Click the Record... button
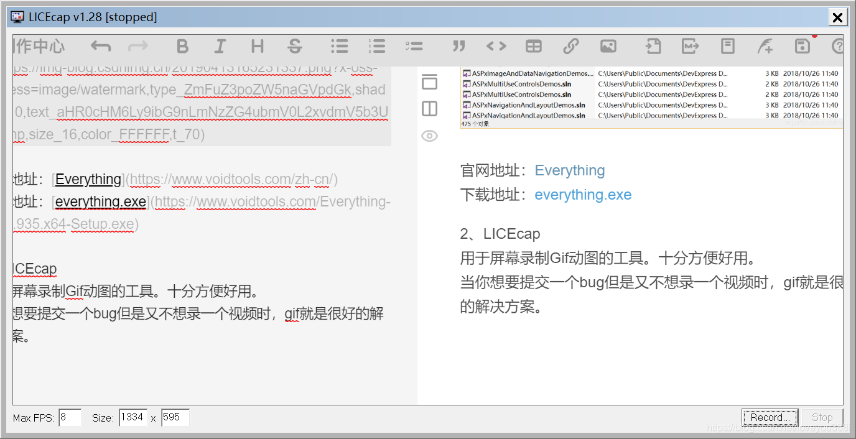The width and height of the screenshot is (856, 439). (770, 417)
